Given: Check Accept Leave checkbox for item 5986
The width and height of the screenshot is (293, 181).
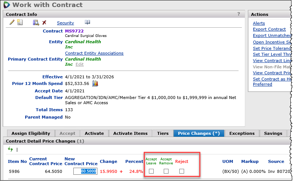Looking at the screenshot, I should tap(152, 171).
